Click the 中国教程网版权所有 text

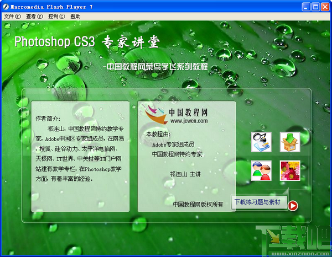click(198, 204)
